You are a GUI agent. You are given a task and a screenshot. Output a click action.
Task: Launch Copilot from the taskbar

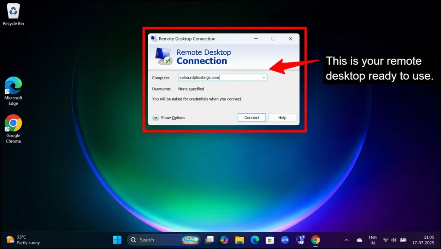point(224,240)
